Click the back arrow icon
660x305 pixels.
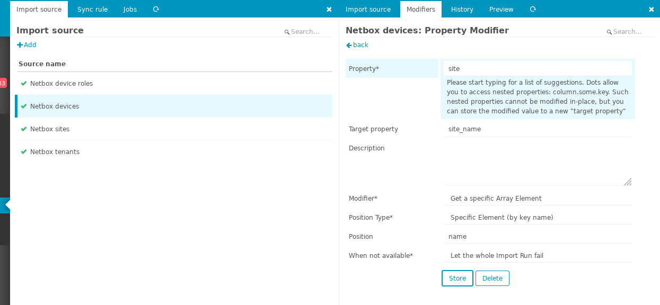point(349,45)
